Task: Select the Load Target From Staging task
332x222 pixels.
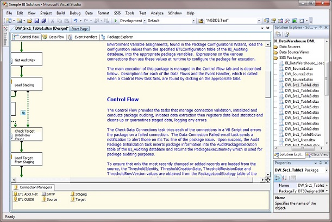Action: (27, 159)
